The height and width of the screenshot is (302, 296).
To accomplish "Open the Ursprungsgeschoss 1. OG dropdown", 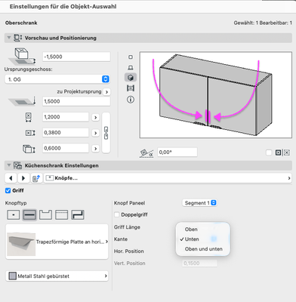I will 57,79.
